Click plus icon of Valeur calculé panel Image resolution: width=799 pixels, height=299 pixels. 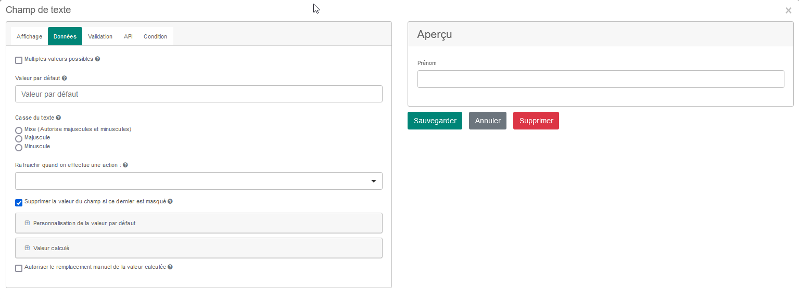(x=27, y=248)
